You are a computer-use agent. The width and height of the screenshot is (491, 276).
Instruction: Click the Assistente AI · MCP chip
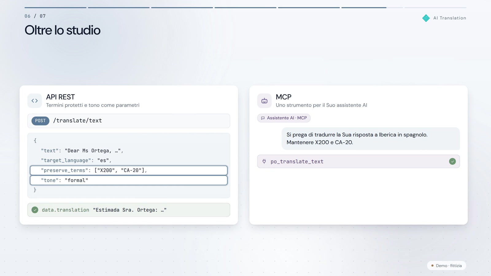[284, 118]
